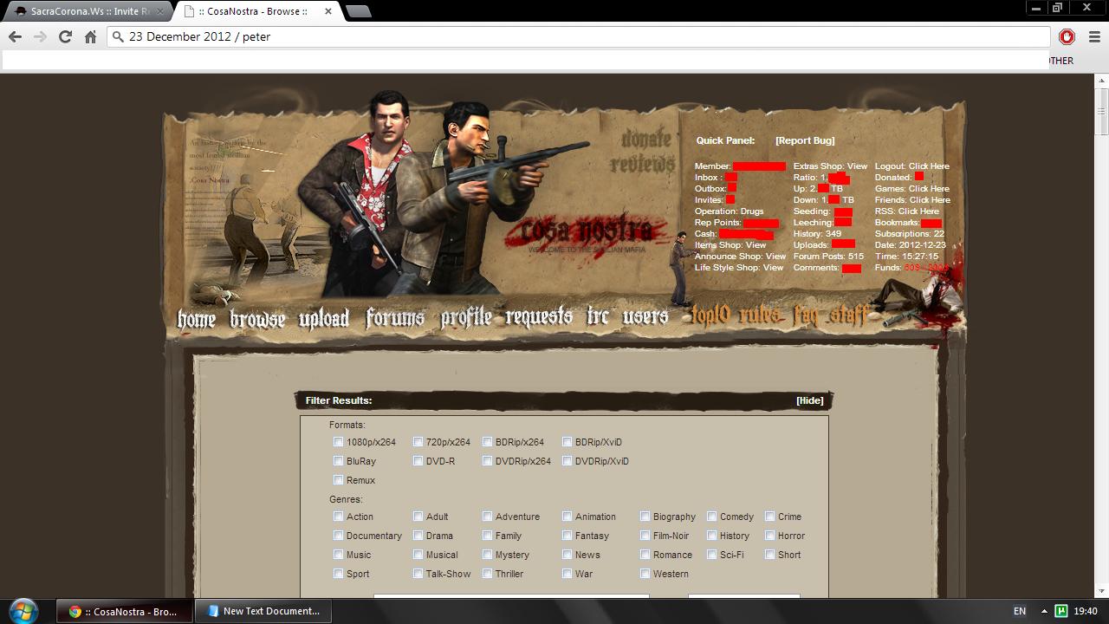This screenshot has width=1109, height=624.
Task: Switch to New Text Document taskbar window
Action: pyautogui.click(x=264, y=611)
